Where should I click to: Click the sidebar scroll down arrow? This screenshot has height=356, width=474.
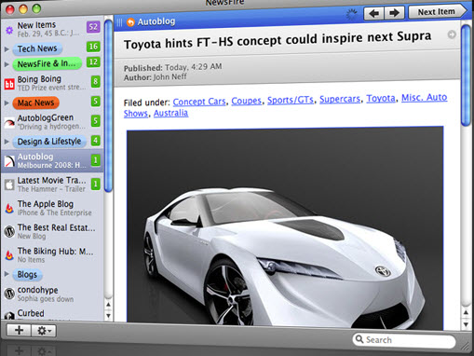coord(108,316)
